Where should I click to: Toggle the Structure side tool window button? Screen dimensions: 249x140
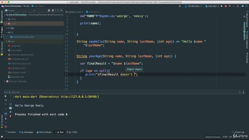coord(2,48)
